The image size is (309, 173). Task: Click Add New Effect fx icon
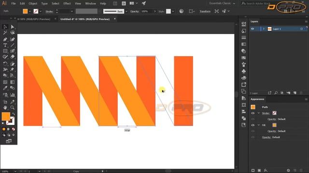point(266,170)
